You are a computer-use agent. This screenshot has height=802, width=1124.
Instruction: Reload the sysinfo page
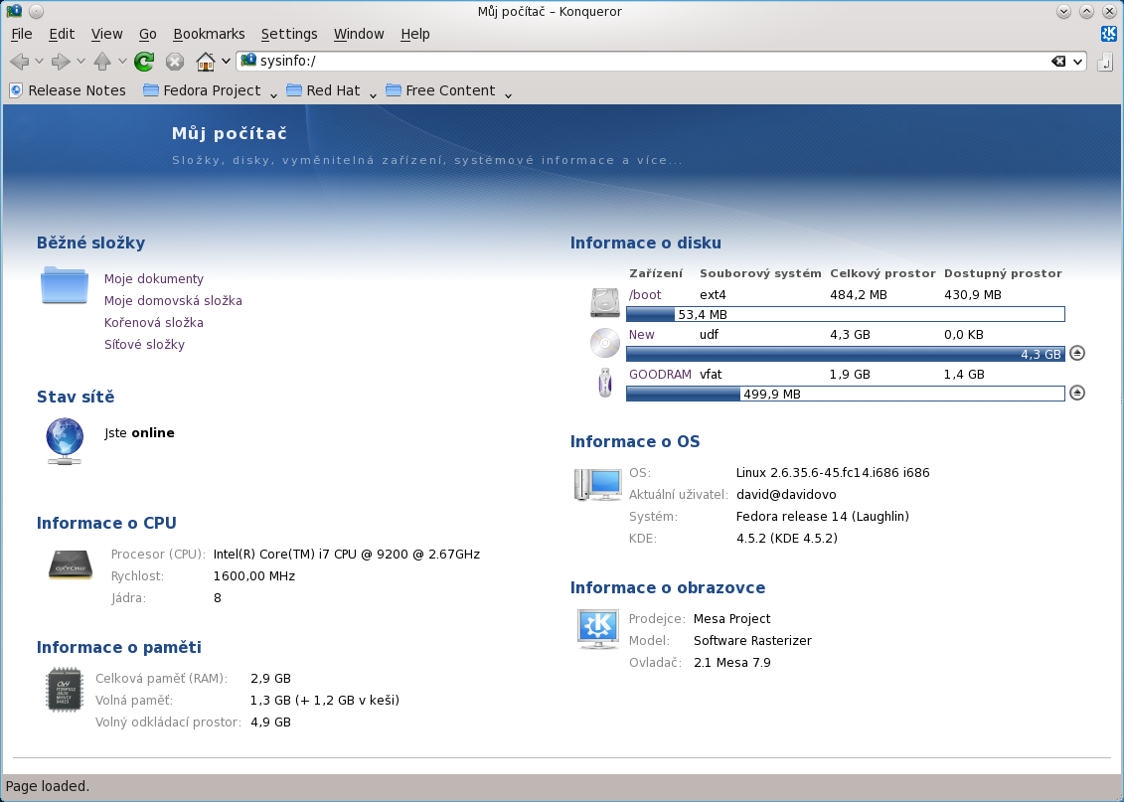click(144, 62)
